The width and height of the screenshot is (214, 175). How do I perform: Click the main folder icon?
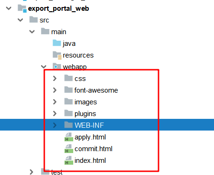(x=45, y=31)
